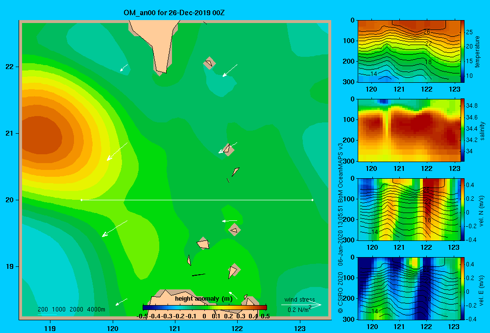Click longitude label 123 under main map

coord(300,328)
